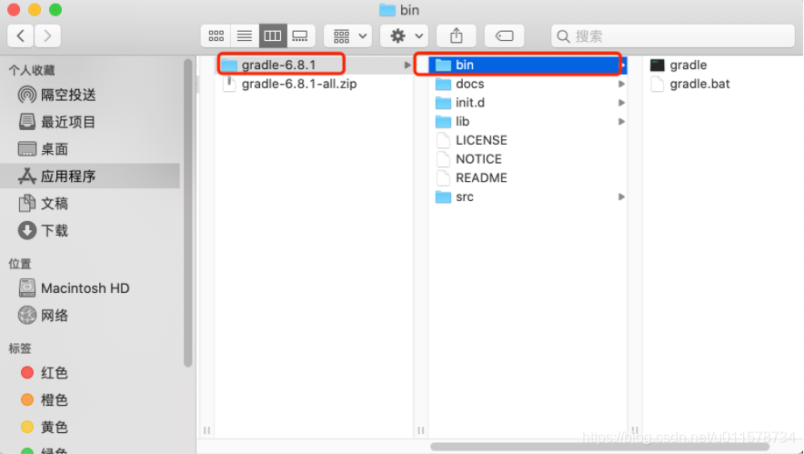This screenshot has width=804, height=454.
Task: Click the edit tags button
Action: tap(504, 35)
